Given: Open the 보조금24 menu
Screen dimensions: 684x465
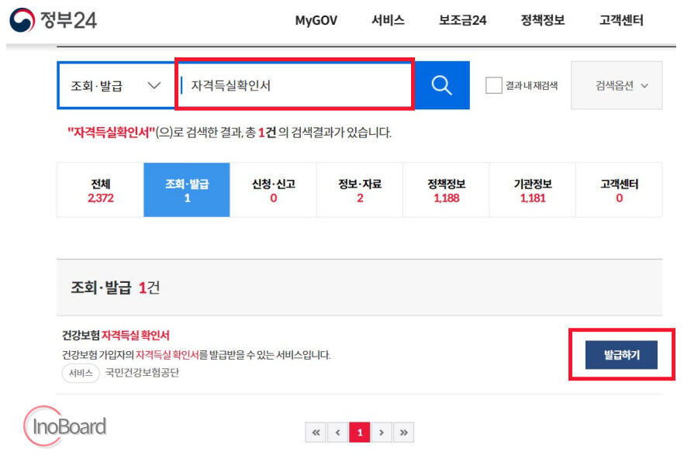Looking at the screenshot, I should tap(462, 20).
